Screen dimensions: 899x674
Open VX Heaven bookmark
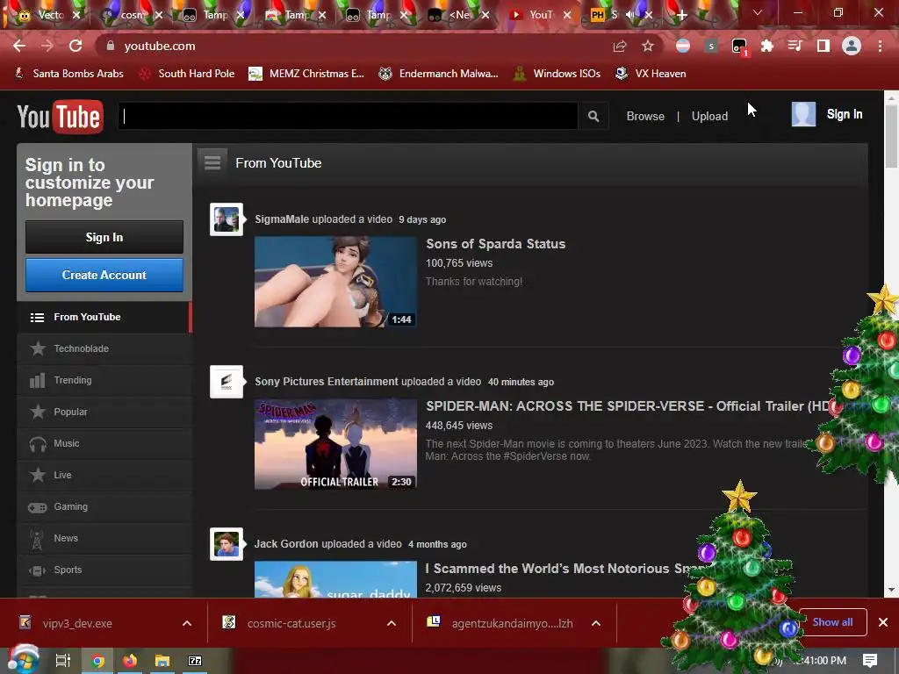(651, 74)
